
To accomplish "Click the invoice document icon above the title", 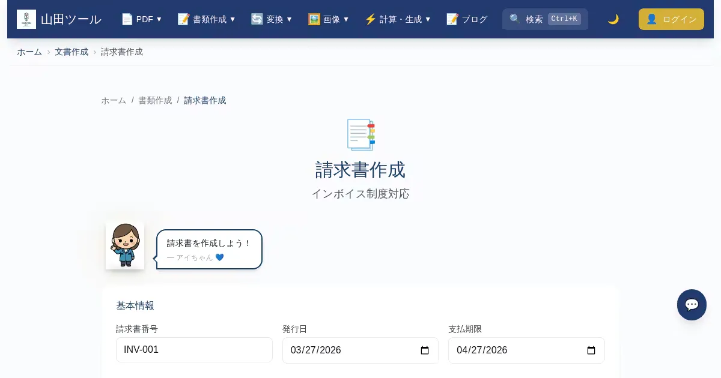I will pos(360,134).
